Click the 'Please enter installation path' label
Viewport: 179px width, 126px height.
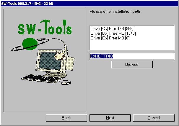pos(114,12)
